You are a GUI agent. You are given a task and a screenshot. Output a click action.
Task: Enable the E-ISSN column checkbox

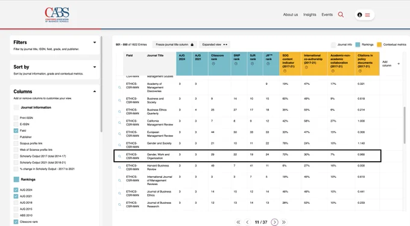(16, 124)
